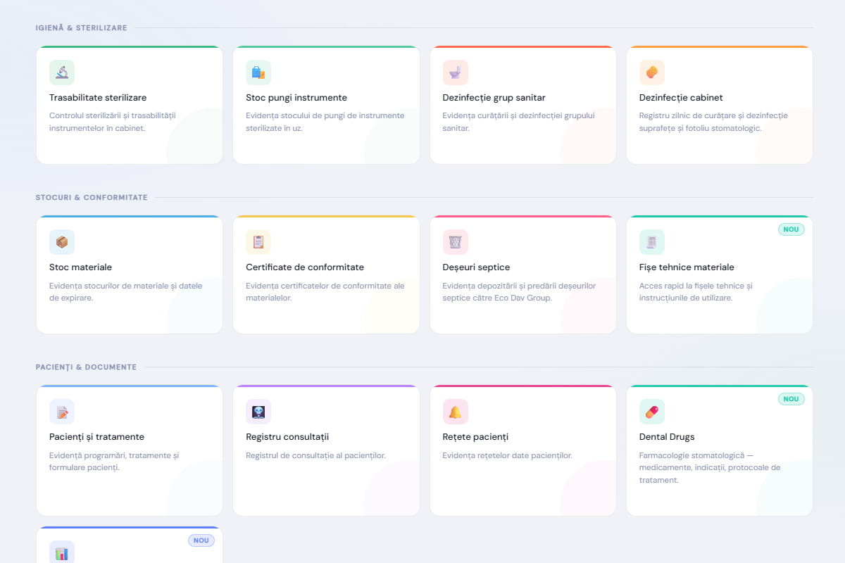The width and height of the screenshot is (845, 563).
Task: Click the clipboard icon on Certificate de conformitate
Action: point(258,242)
